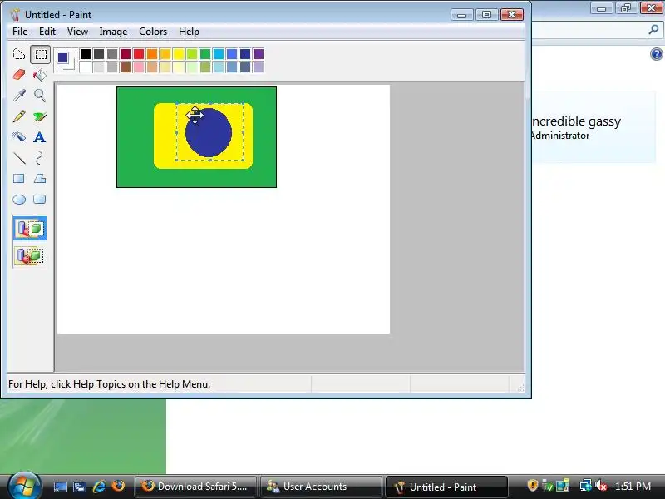Enable transparent selection mode option
Viewport: 665px width, 499px height.
pyautogui.click(x=30, y=256)
